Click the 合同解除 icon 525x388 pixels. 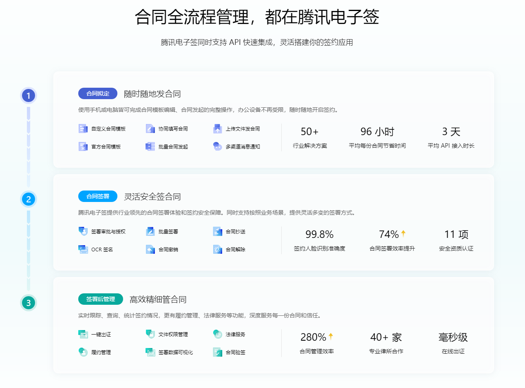pos(218,249)
